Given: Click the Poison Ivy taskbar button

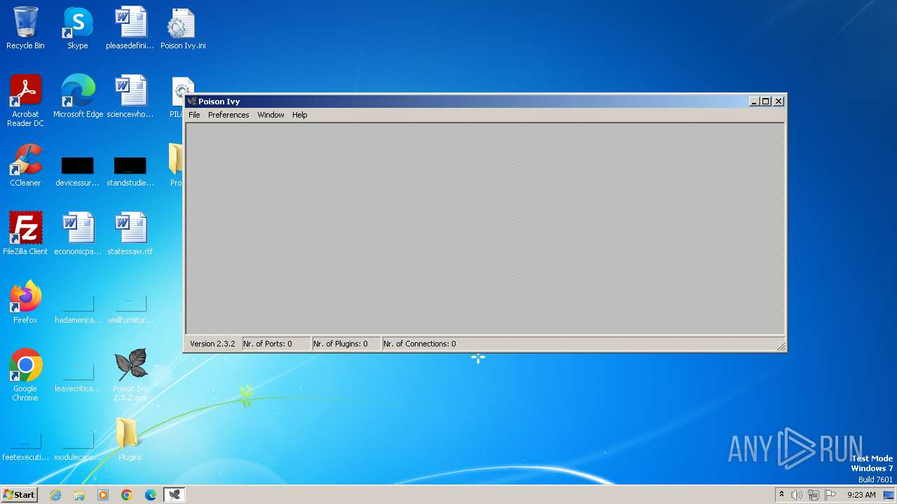Looking at the screenshot, I should click(174, 495).
